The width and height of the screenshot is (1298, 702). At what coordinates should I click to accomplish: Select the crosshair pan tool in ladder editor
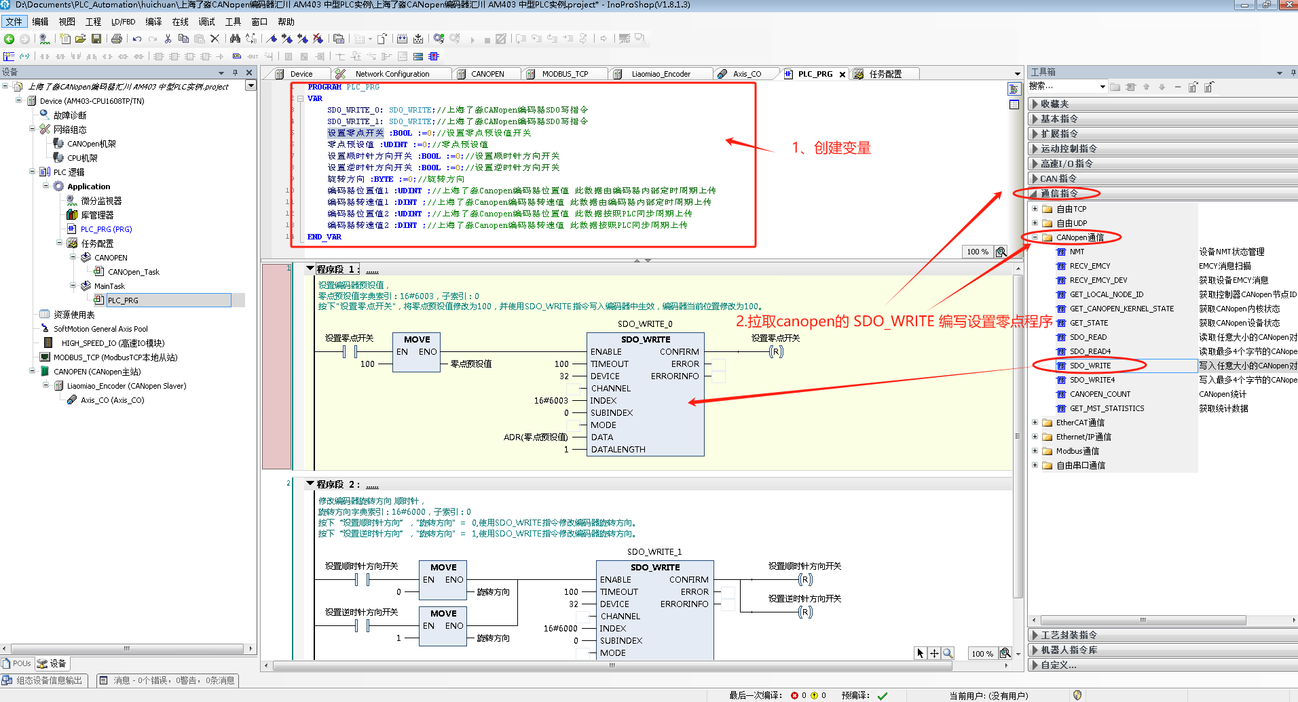[x=934, y=653]
